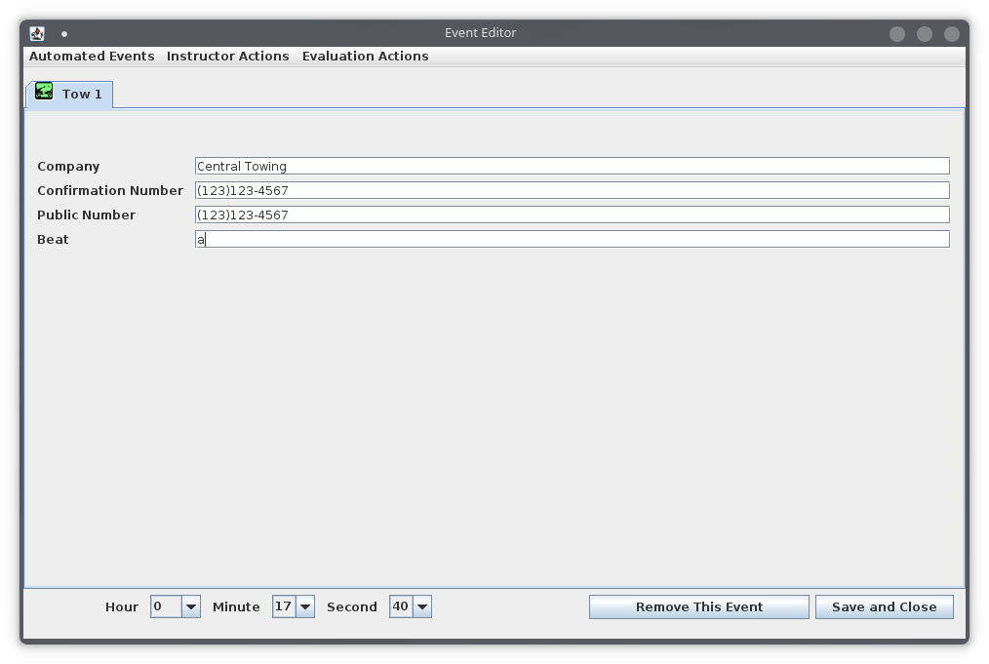The image size is (989, 664).
Task: Click into the Confirmation Number field
Action: click(x=573, y=190)
